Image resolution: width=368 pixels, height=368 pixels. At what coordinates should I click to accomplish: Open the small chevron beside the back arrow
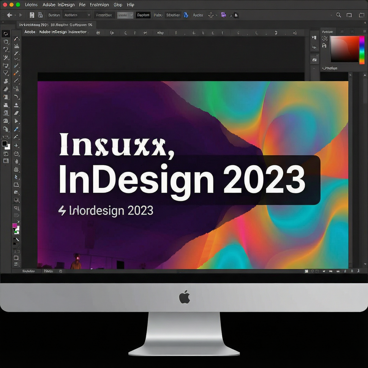click(15, 15)
